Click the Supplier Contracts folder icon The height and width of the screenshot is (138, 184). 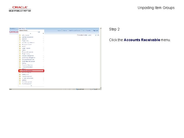click(x=20, y=48)
